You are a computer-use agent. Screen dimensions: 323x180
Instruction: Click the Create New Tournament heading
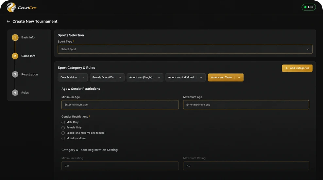click(35, 22)
